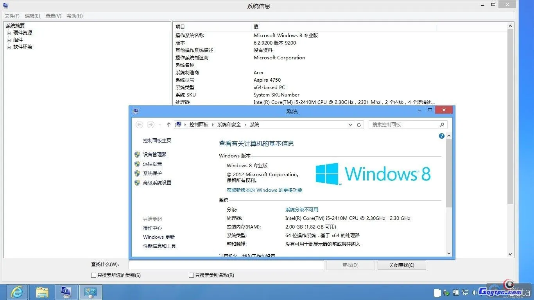Open the 文件(F) menu

coord(11,16)
